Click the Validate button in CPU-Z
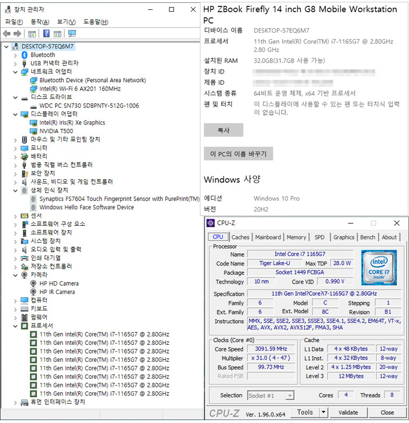Image resolution: width=409 pixels, height=423 pixels. click(348, 412)
